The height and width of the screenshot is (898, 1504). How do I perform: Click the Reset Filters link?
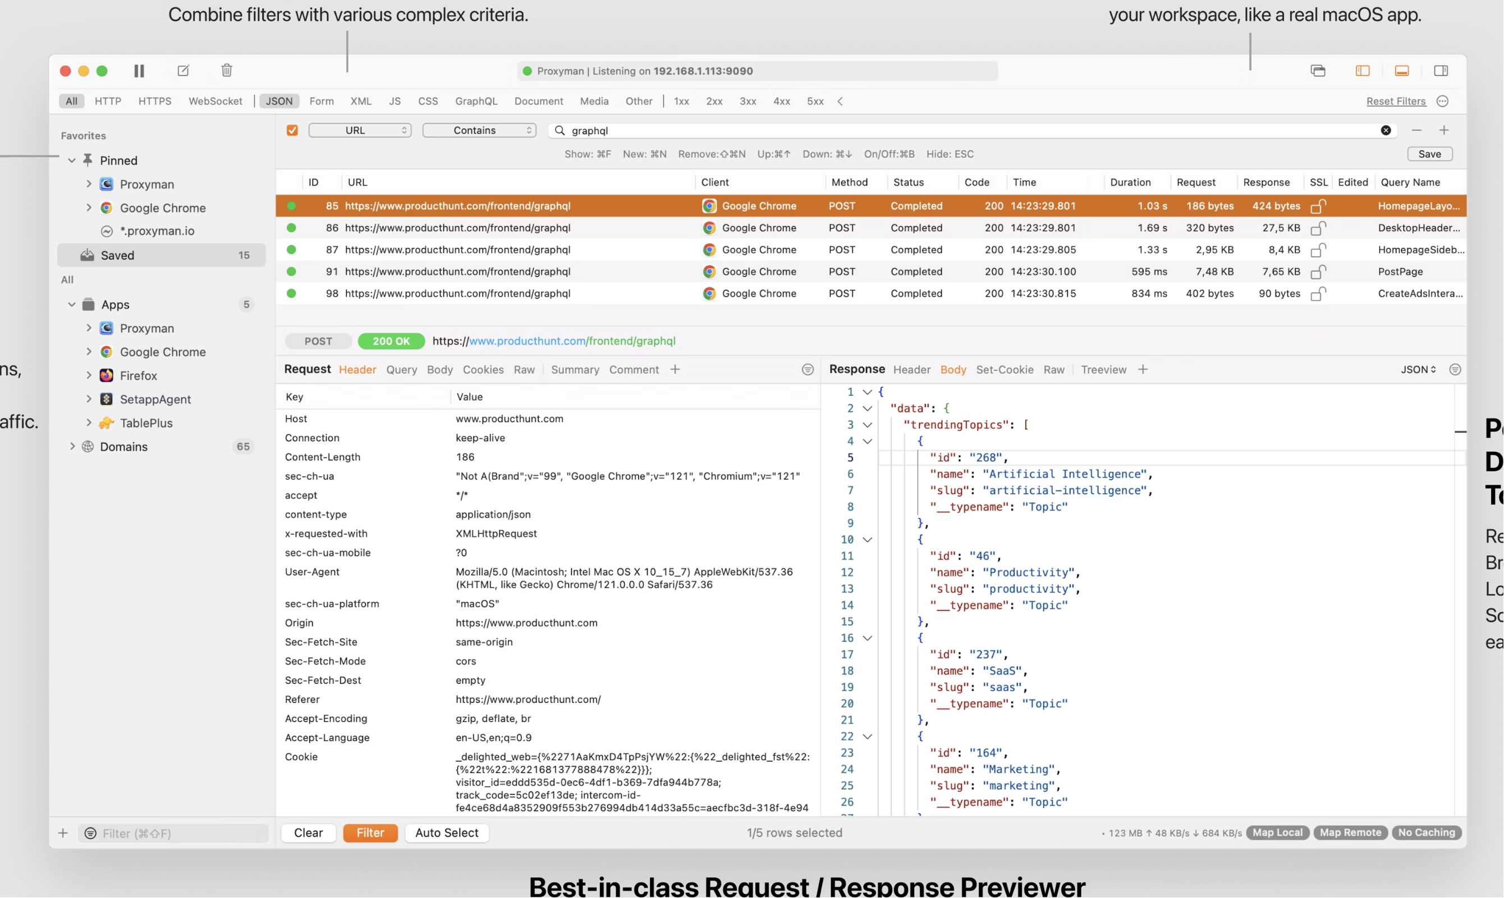1396,101
